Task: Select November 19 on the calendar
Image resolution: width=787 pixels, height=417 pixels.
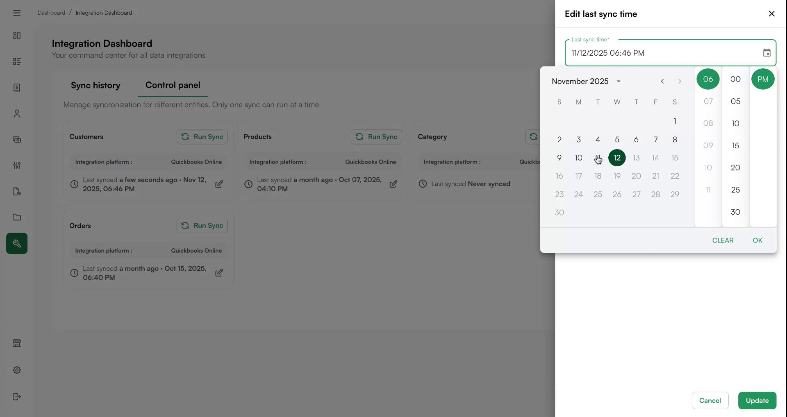Action: pyautogui.click(x=617, y=176)
